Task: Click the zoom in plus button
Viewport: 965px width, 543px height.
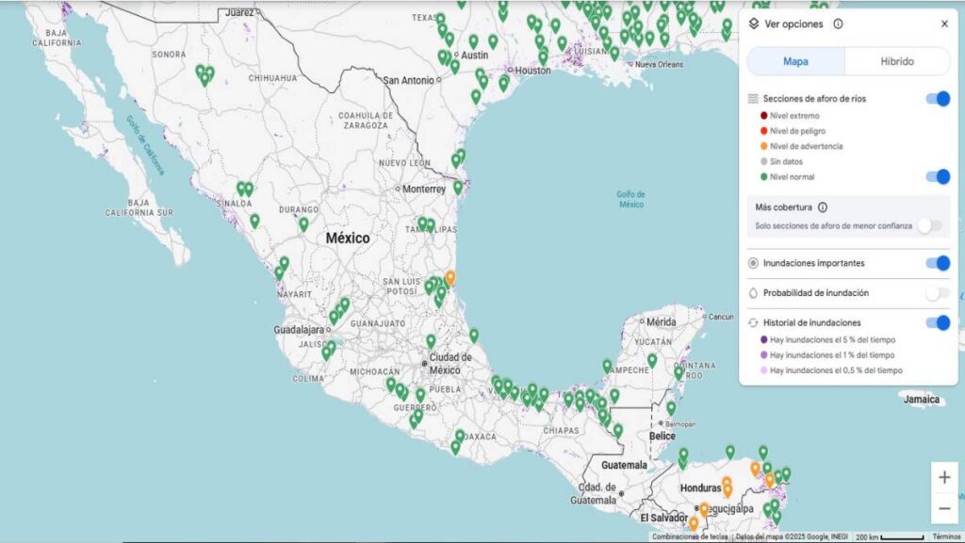Action: [x=944, y=477]
